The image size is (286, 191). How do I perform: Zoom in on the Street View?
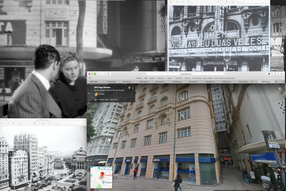coord(279,177)
